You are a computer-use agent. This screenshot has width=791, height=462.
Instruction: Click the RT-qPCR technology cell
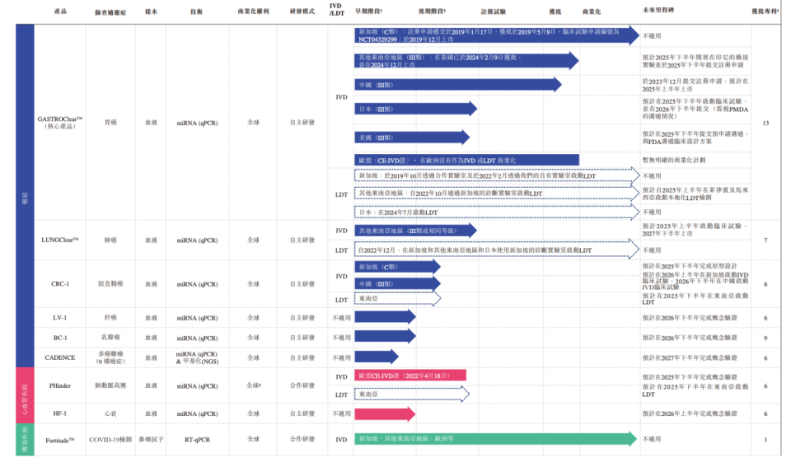[197, 440]
